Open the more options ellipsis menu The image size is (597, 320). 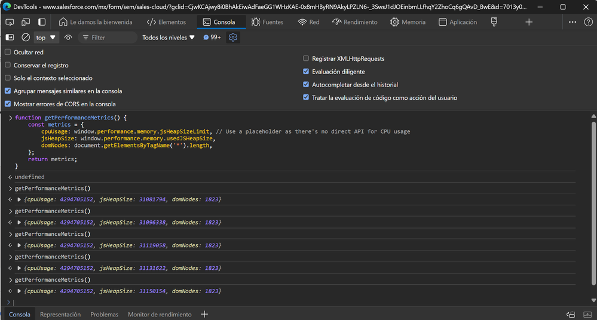click(572, 22)
